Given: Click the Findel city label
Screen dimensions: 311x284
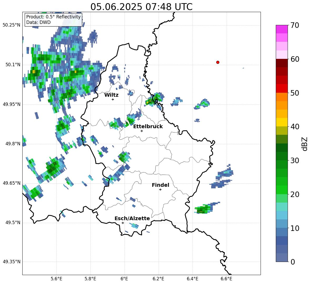Looking at the screenshot, I should (x=160, y=185).
